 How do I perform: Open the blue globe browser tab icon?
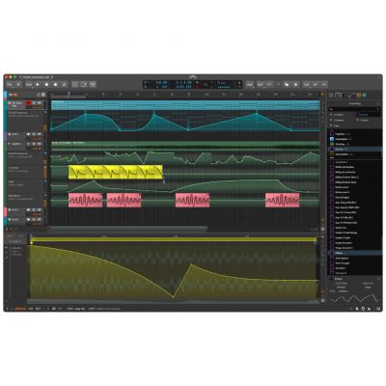(x=365, y=96)
